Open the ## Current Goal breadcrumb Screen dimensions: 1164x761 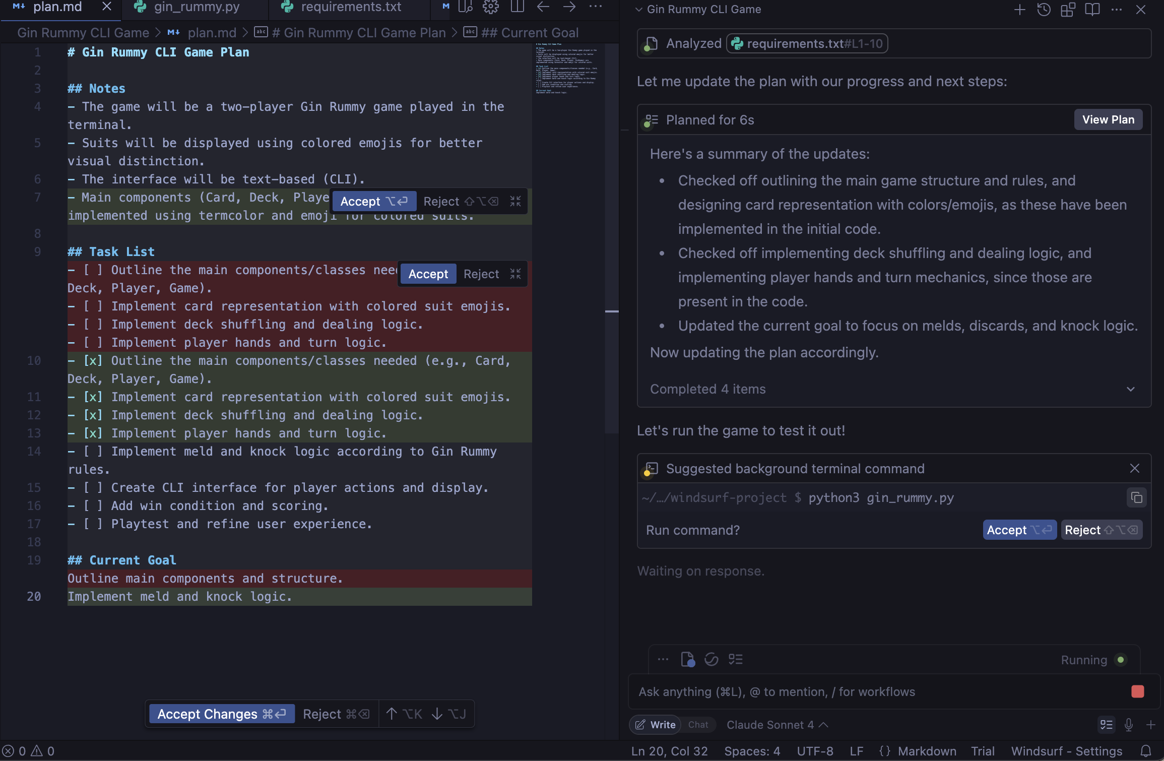click(522, 33)
